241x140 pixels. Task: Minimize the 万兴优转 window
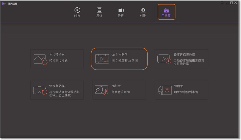click(227, 3)
